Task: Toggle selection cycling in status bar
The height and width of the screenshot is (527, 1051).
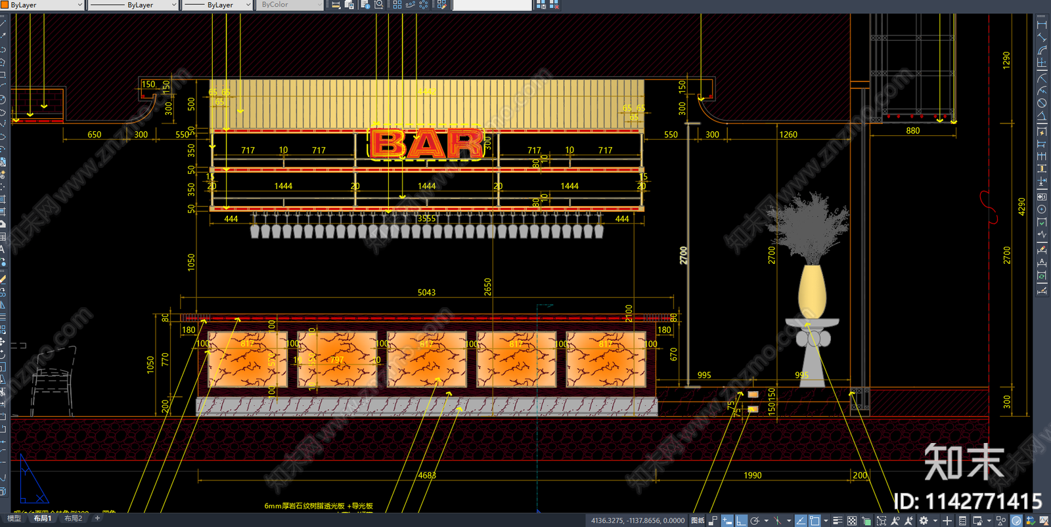Action: [866, 520]
